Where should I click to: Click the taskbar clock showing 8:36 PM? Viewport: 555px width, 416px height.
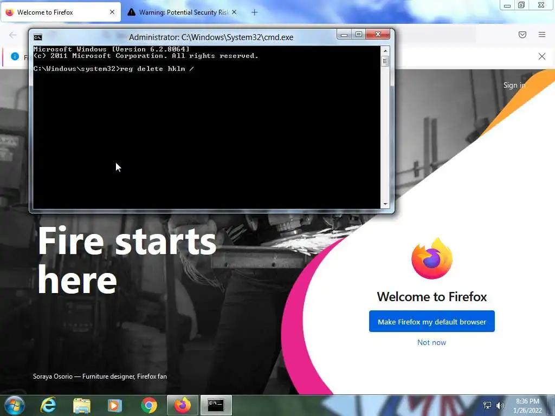point(527,406)
